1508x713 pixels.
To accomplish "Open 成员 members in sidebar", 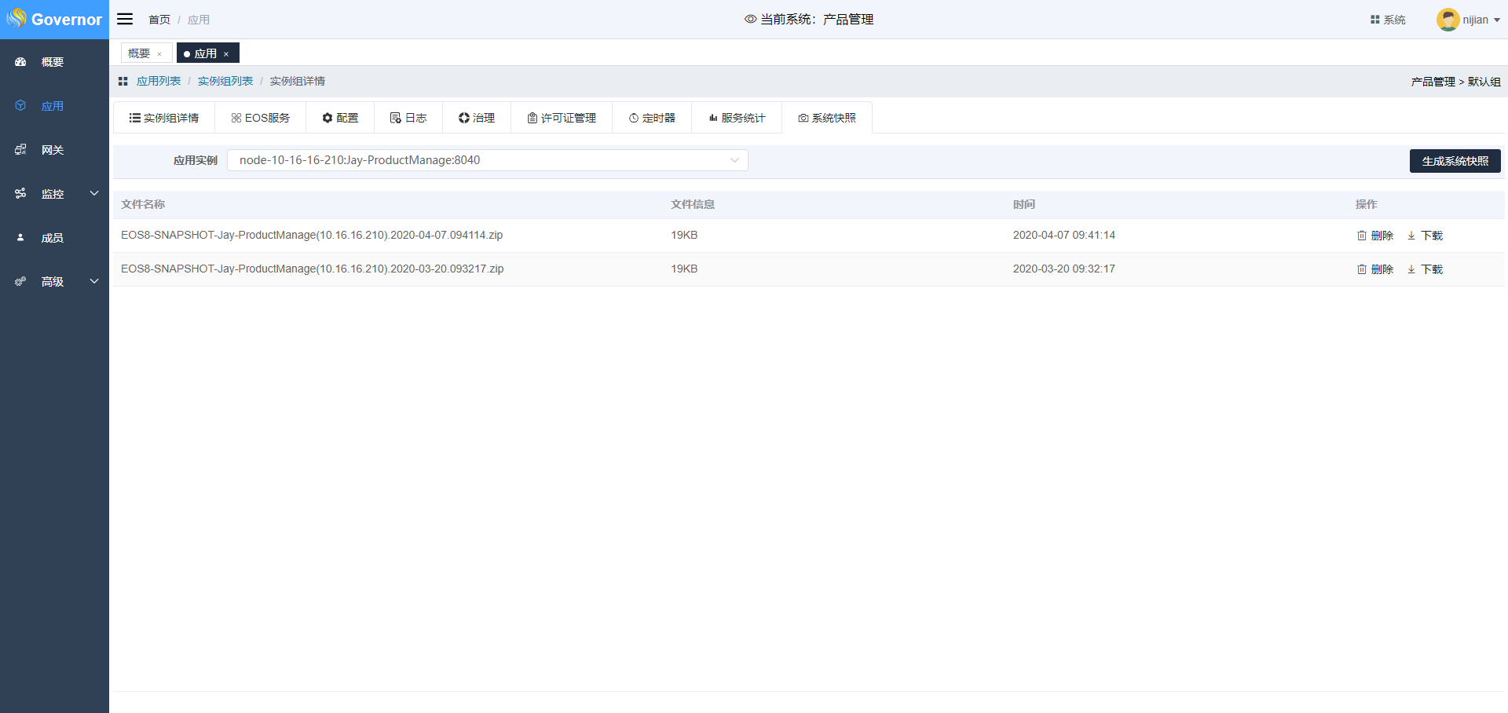I will coord(52,238).
